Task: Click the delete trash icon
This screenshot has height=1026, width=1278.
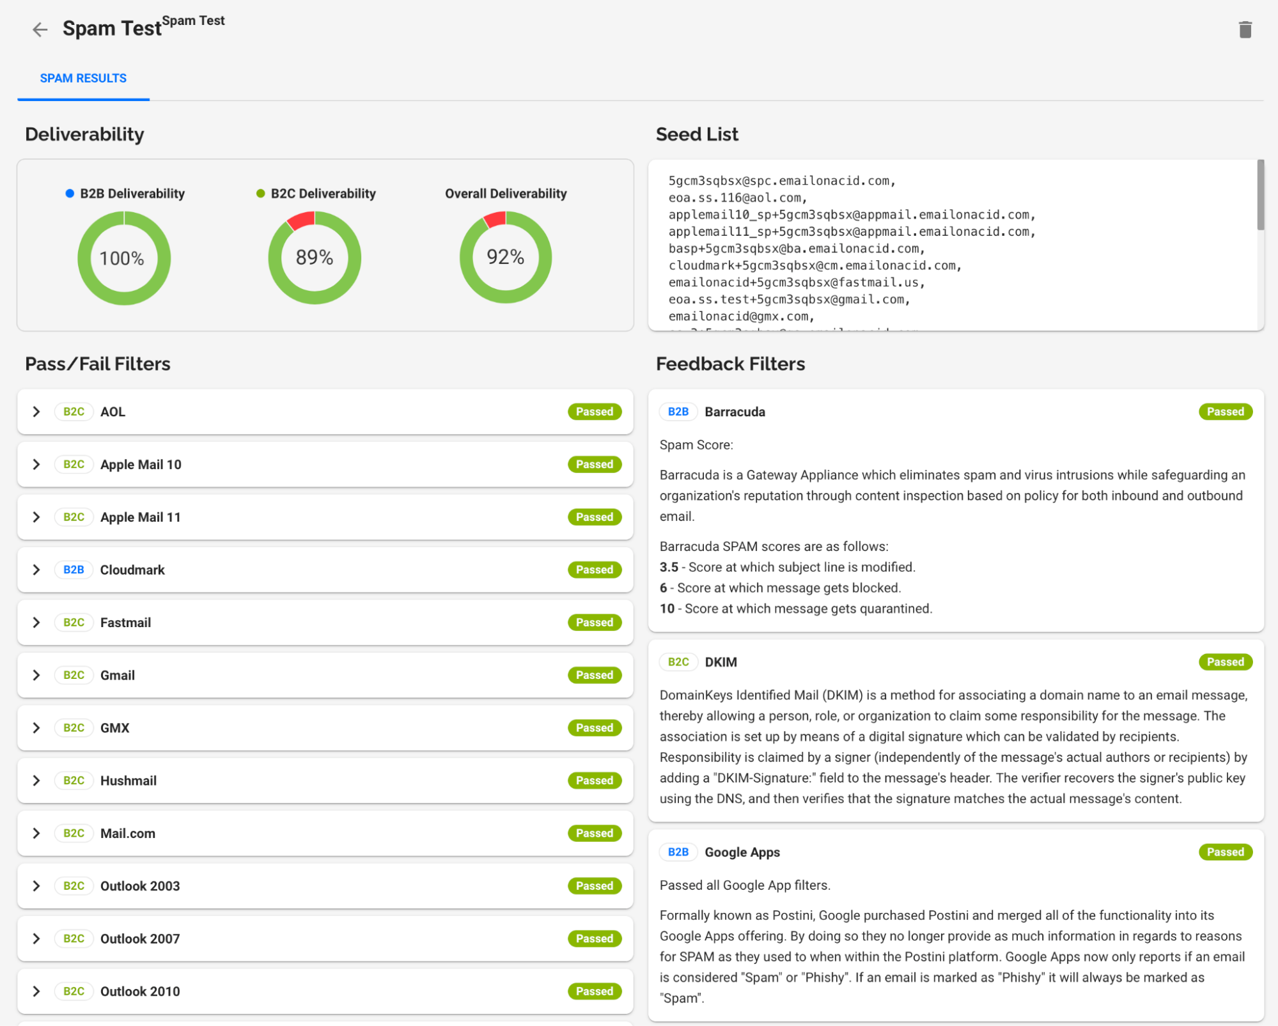Action: (1245, 29)
